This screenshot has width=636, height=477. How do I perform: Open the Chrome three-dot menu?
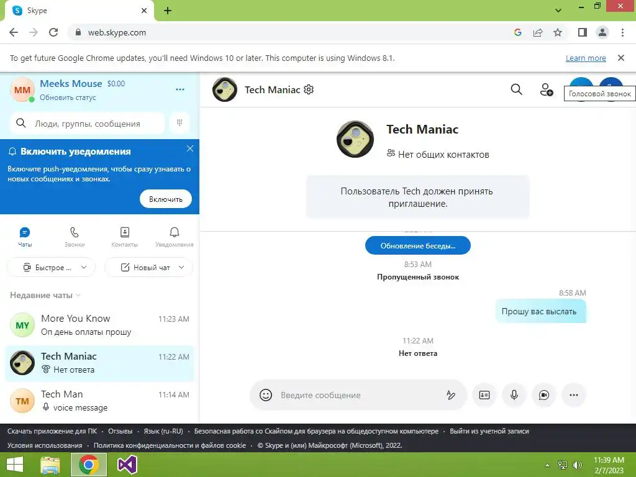coord(622,32)
